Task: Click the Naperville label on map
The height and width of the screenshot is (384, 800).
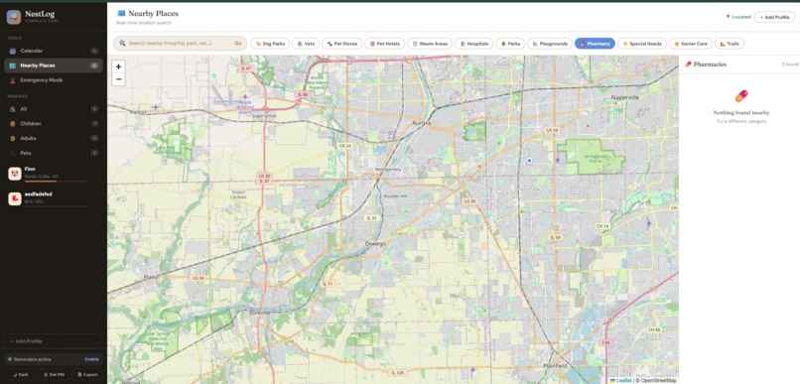Action: point(625,97)
